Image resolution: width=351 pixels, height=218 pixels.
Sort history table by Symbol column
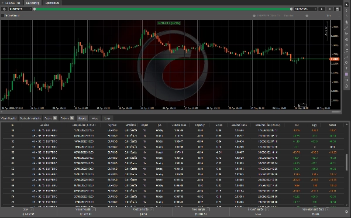[x=112, y=125]
